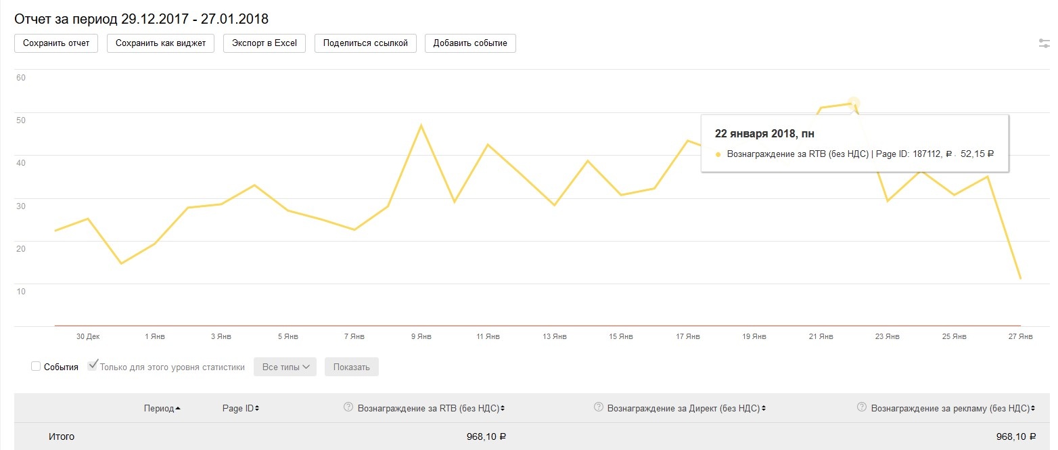The height and width of the screenshot is (450, 1058).
Task: Click highlighted 22 January chart point
Action: (x=854, y=104)
